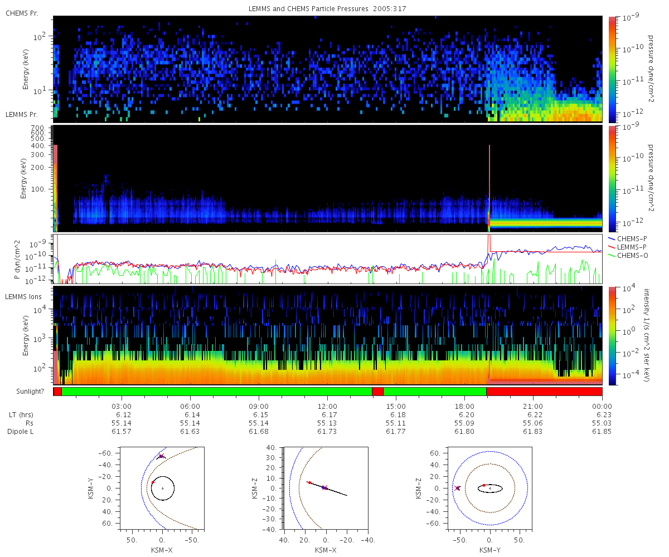Image resolution: width=669 pixels, height=557 pixels.
Task: Click the 21:00 time axis tick label
Action: tap(534, 407)
